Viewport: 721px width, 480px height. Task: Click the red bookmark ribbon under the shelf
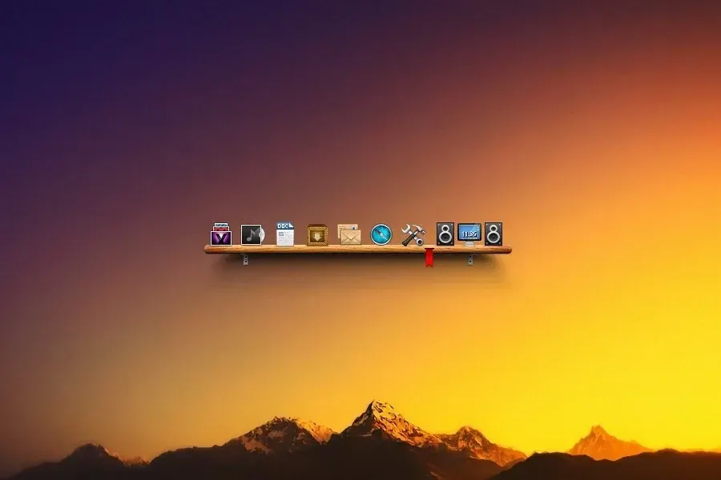coord(429,258)
